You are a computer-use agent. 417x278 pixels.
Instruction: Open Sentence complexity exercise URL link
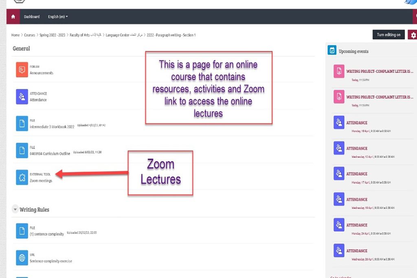[51, 261]
